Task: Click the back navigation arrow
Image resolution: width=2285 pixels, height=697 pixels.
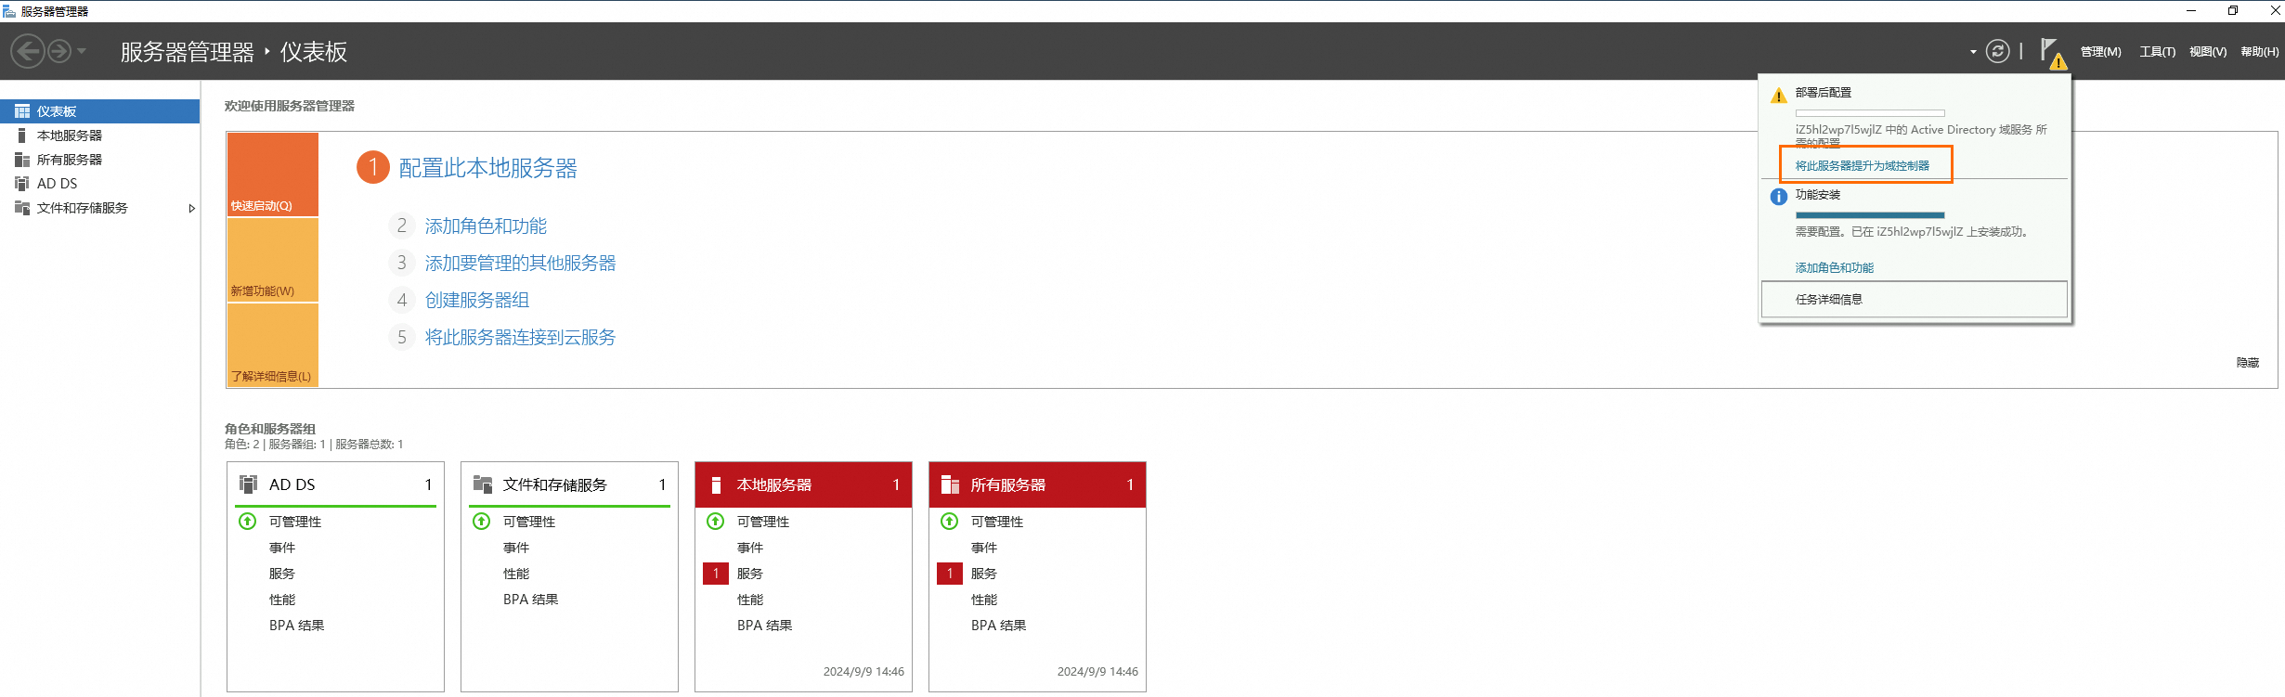Action: pyautogui.click(x=28, y=51)
